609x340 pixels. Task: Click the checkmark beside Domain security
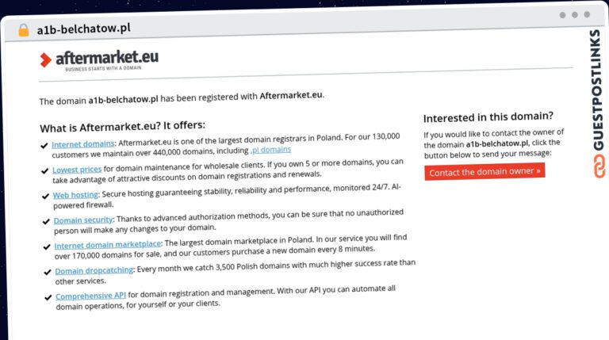pyautogui.click(x=46, y=222)
